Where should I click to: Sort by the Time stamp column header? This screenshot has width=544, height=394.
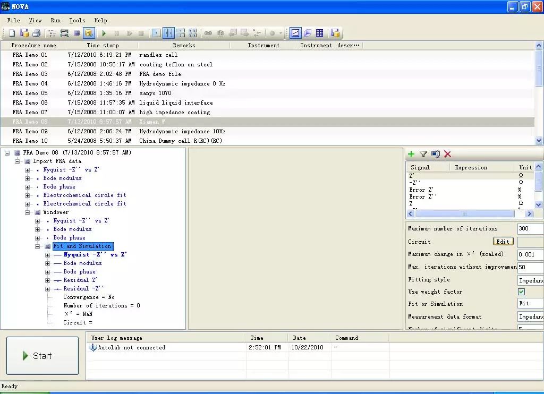pos(103,46)
